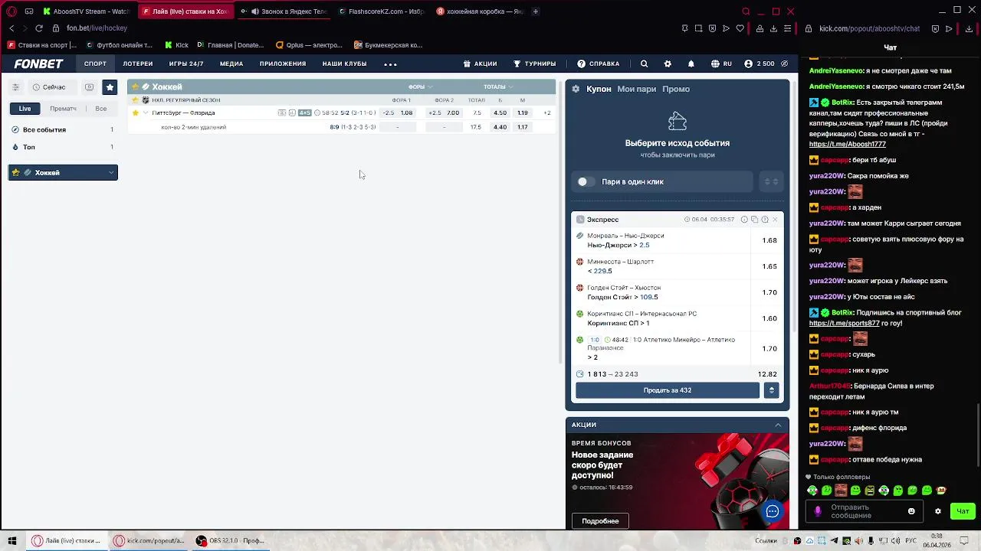
Task: Show events with video broadcast icon
Action: tap(89, 87)
